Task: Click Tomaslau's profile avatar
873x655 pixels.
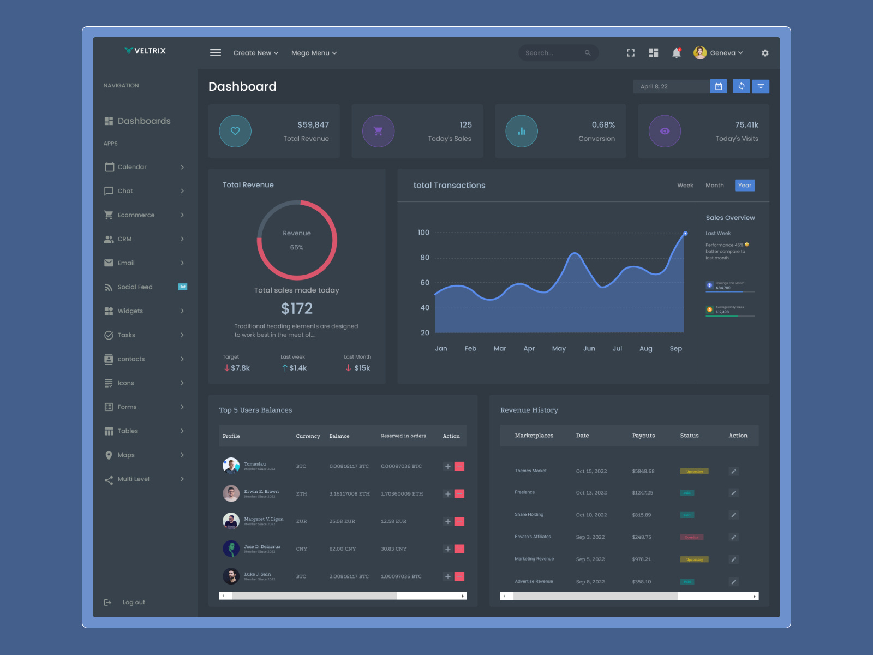Action: point(231,466)
